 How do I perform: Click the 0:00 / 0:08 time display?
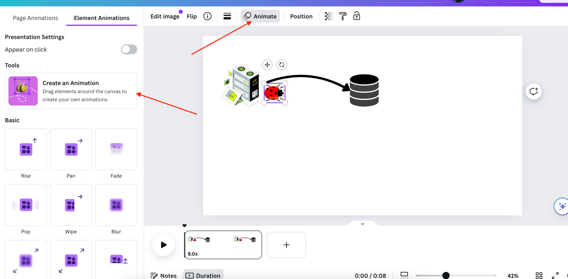pyautogui.click(x=370, y=276)
